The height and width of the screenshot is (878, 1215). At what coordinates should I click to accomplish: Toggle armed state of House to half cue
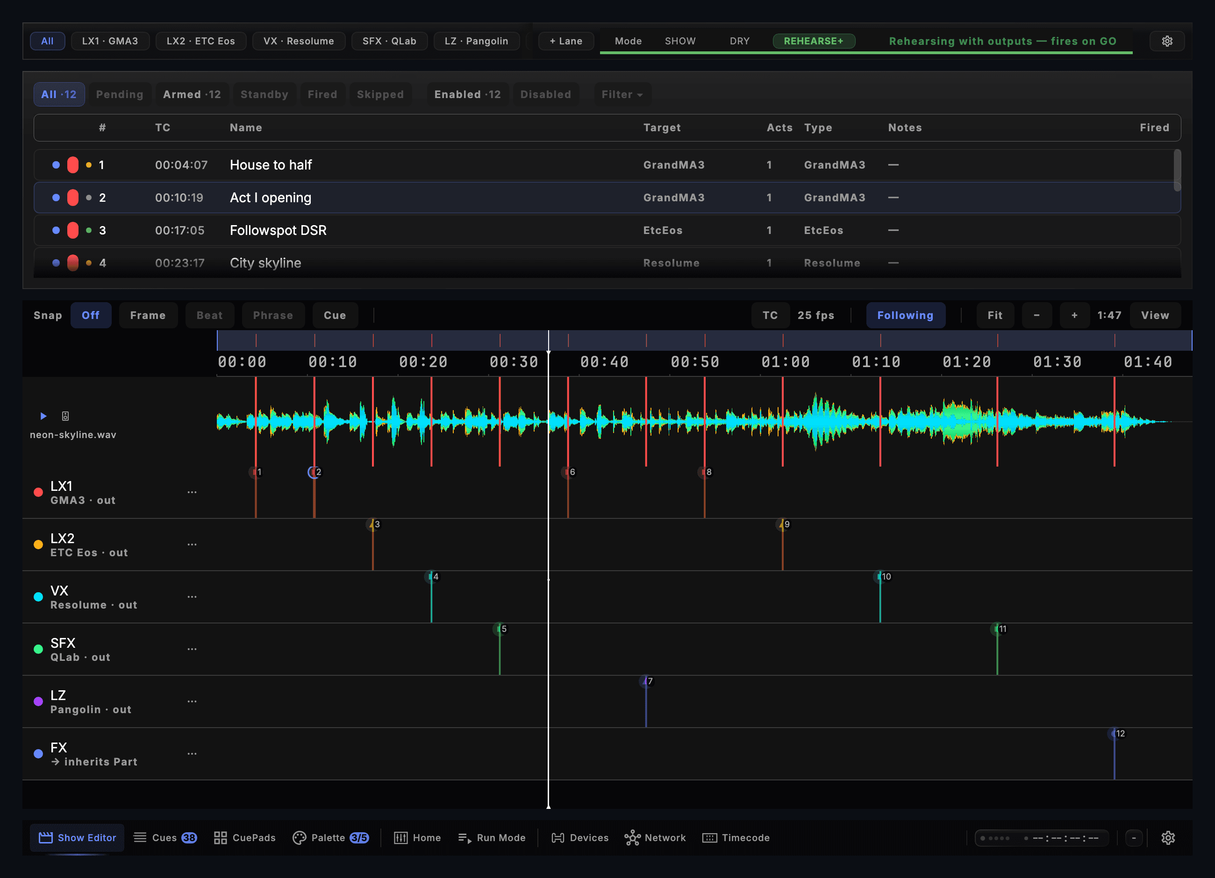[x=73, y=165]
